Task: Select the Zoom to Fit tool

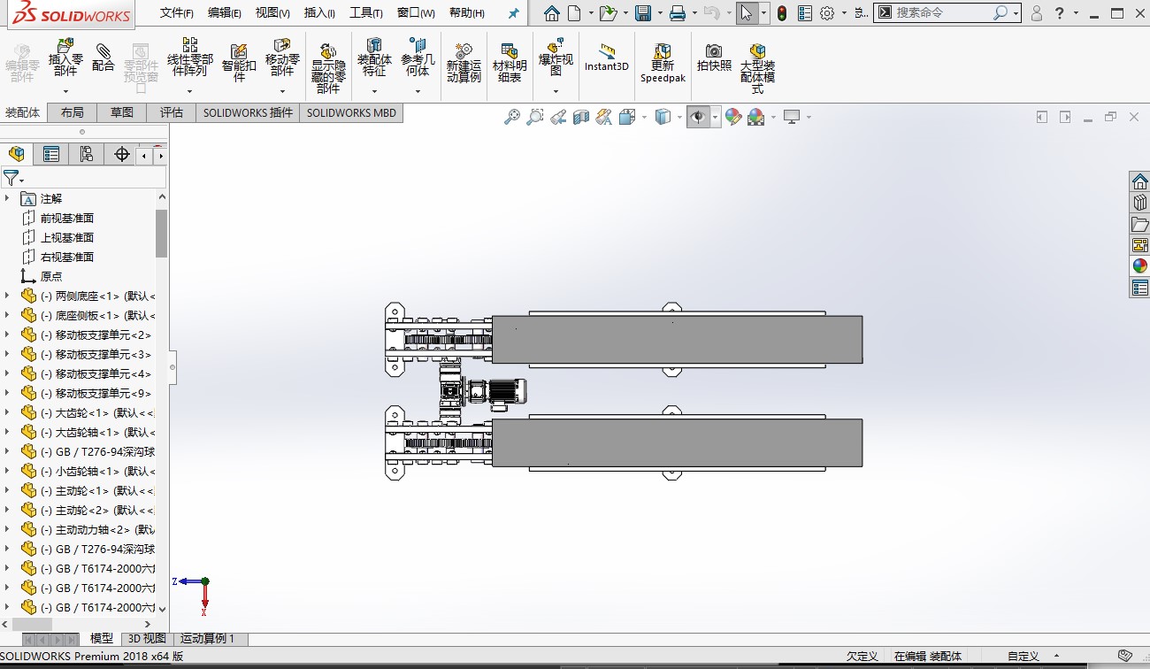Action: (x=512, y=116)
